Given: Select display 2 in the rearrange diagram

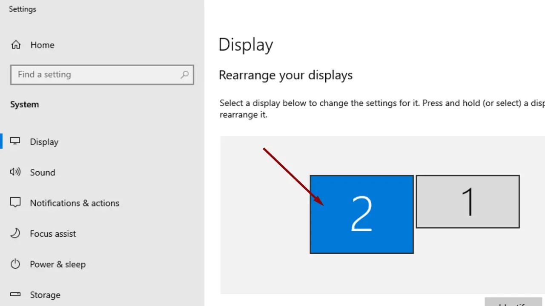Looking at the screenshot, I should pos(361,214).
